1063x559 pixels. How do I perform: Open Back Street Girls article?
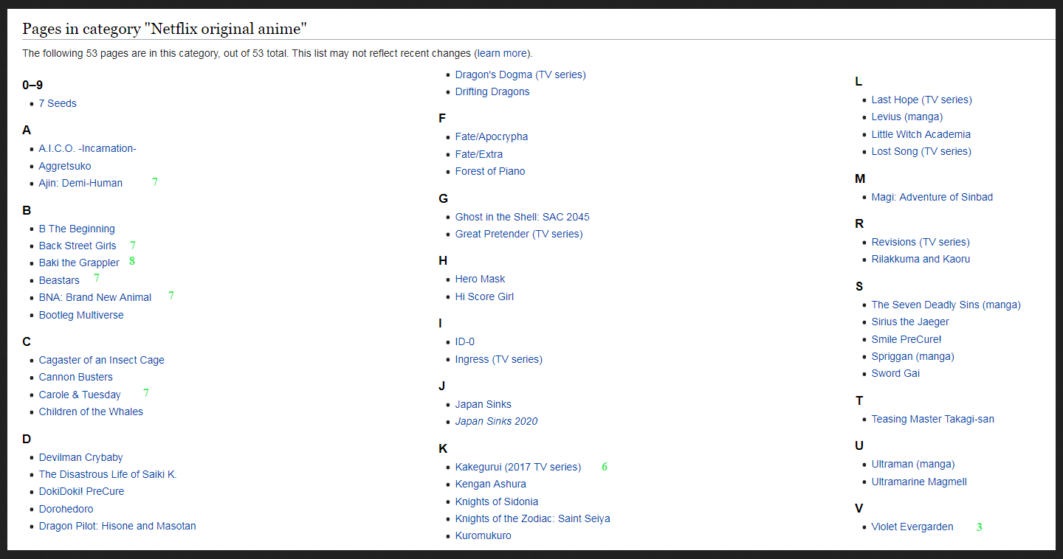coord(78,246)
